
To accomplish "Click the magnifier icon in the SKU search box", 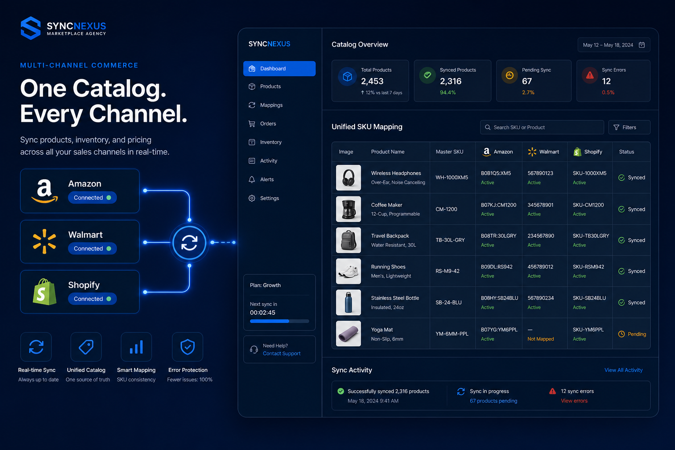I will point(487,127).
